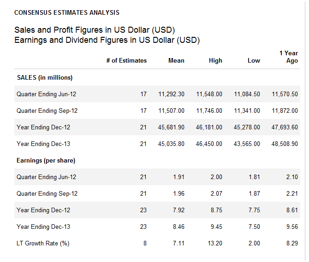Select the sales 'Year Ending Dec-13' row label

pos(43,144)
